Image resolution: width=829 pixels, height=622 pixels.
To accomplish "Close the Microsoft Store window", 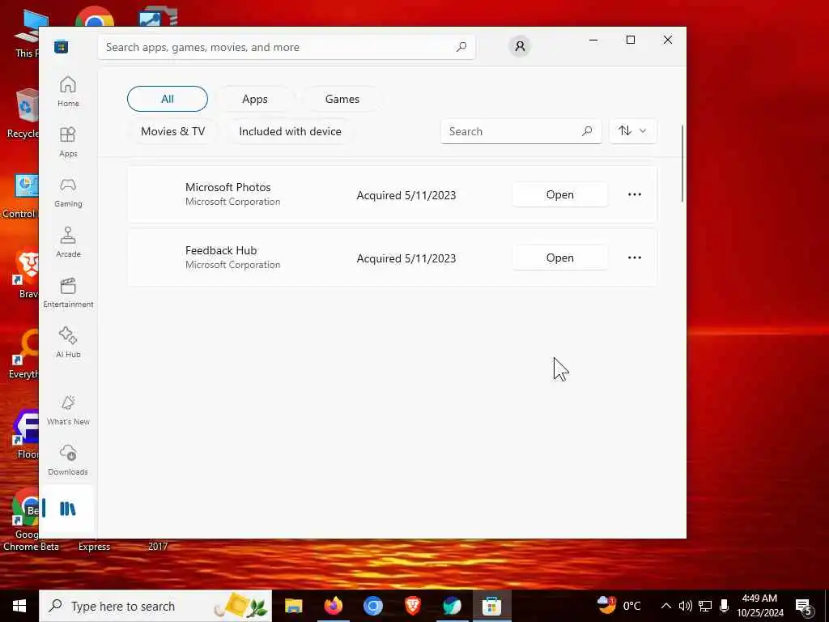I will click(668, 40).
